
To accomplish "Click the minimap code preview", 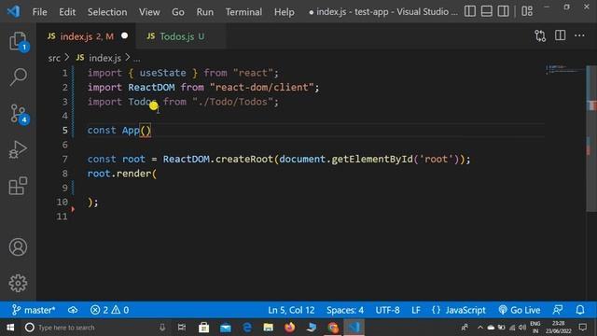I will pos(565,69).
